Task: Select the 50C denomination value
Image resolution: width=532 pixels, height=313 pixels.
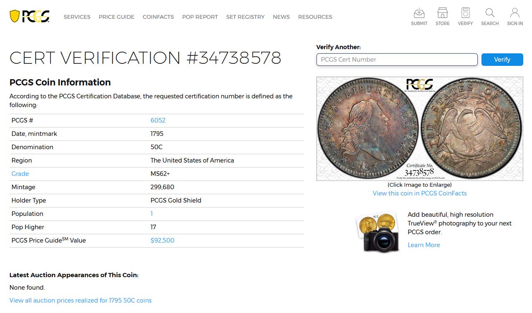Action: click(x=157, y=147)
